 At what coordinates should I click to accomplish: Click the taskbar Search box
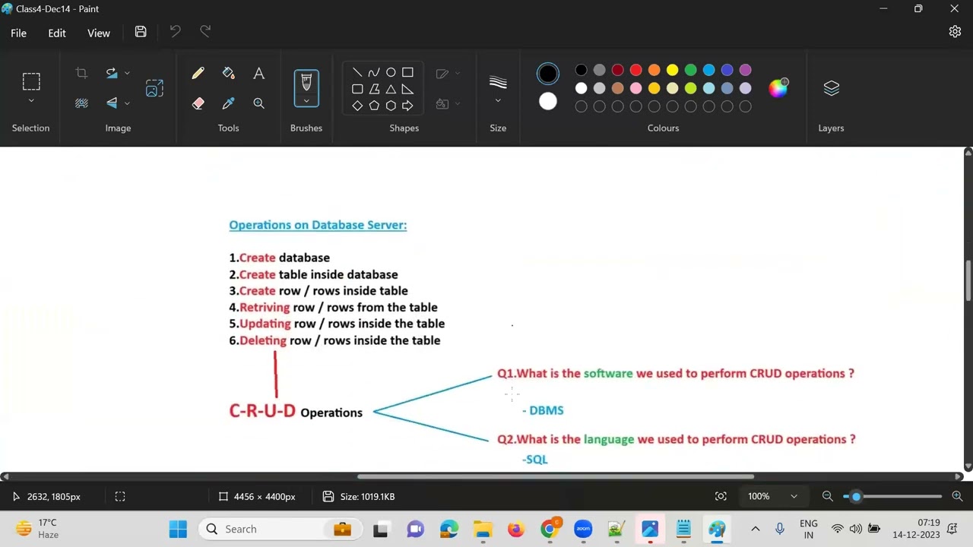pyautogui.click(x=280, y=529)
